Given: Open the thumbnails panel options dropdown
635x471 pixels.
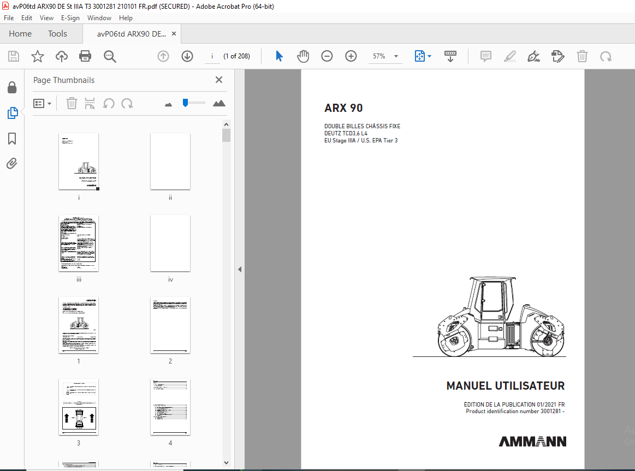Looking at the screenshot, I should 42,104.
